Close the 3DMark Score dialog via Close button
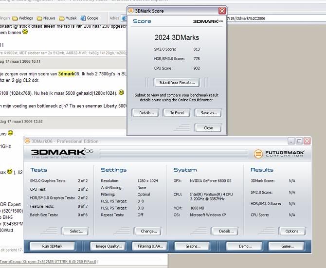The width and height of the screenshot is (326, 268). 208,128
